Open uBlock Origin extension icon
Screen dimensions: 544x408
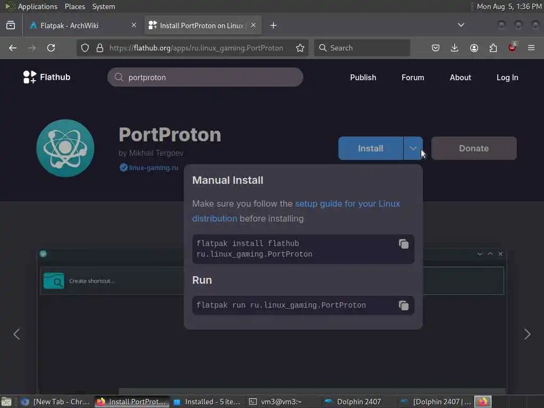point(512,47)
